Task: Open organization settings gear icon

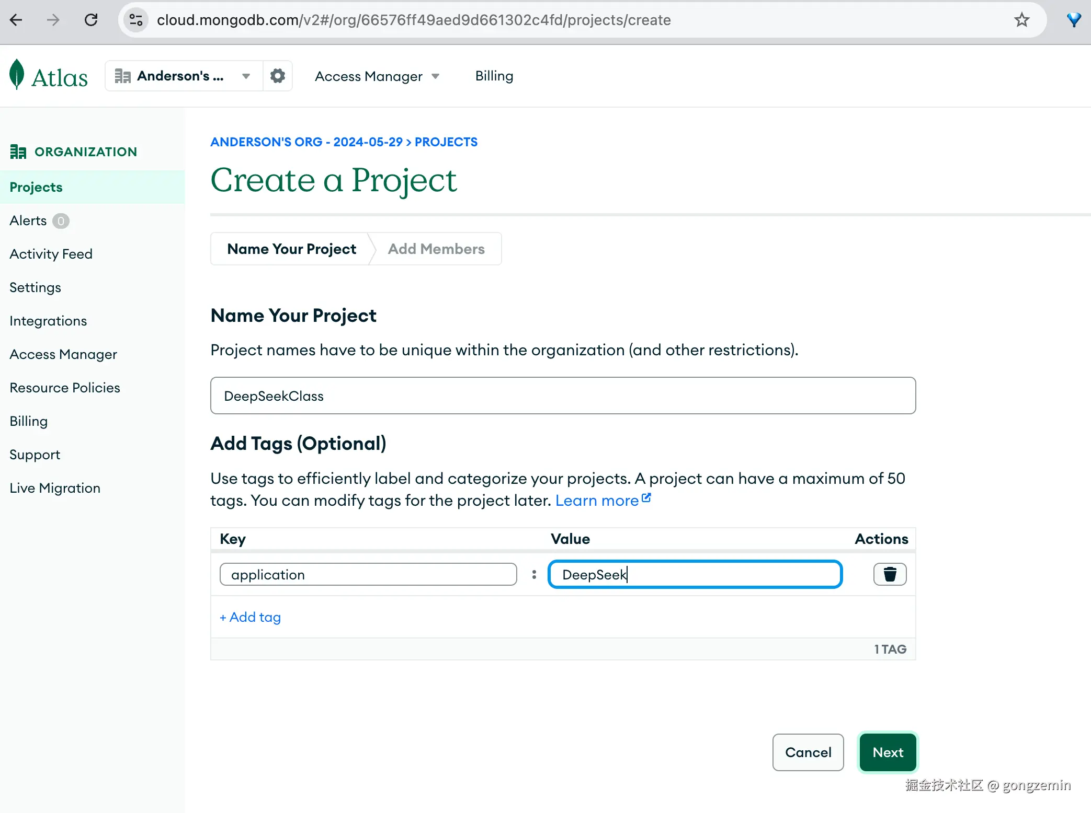Action: [x=277, y=76]
